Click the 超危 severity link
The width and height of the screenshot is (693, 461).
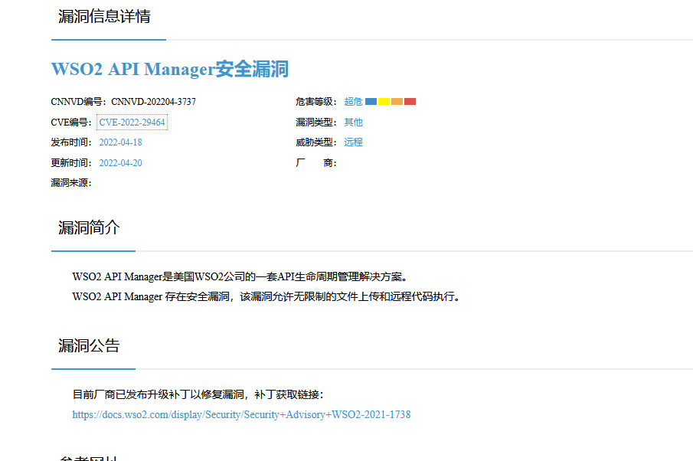click(x=353, y=102)
